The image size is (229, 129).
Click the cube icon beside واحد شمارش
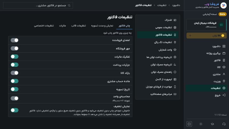[x=175, y=50]
